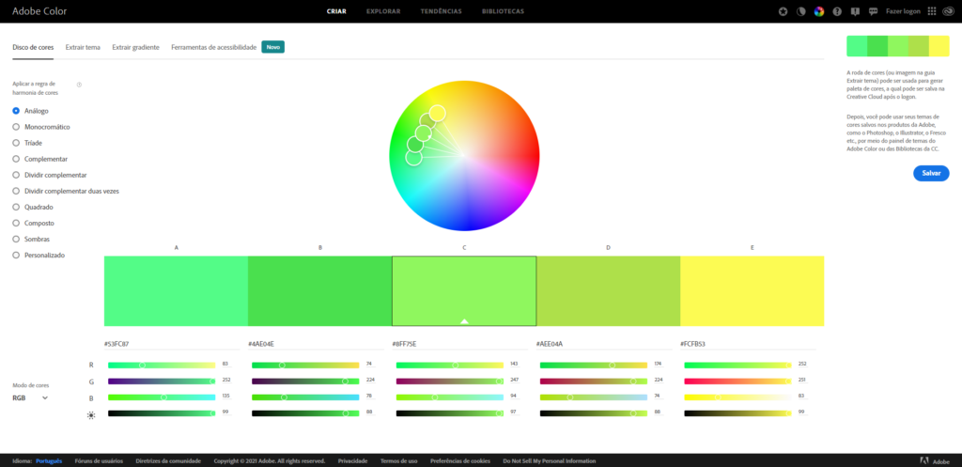This screenshot has width=962, height=467.
Task: Open the chat speech bubble icon
Action: point(873,11)
